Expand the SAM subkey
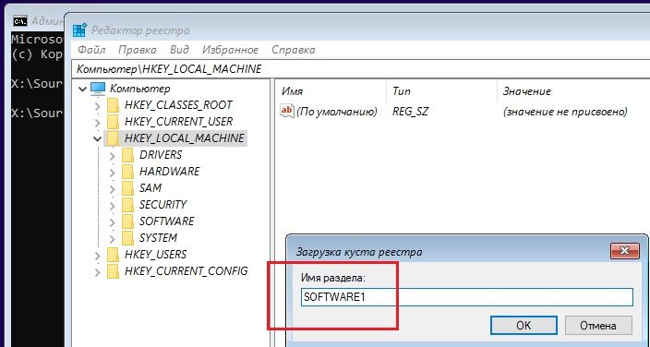The height and width of the screenshot is (347, 650). [113, 189]
